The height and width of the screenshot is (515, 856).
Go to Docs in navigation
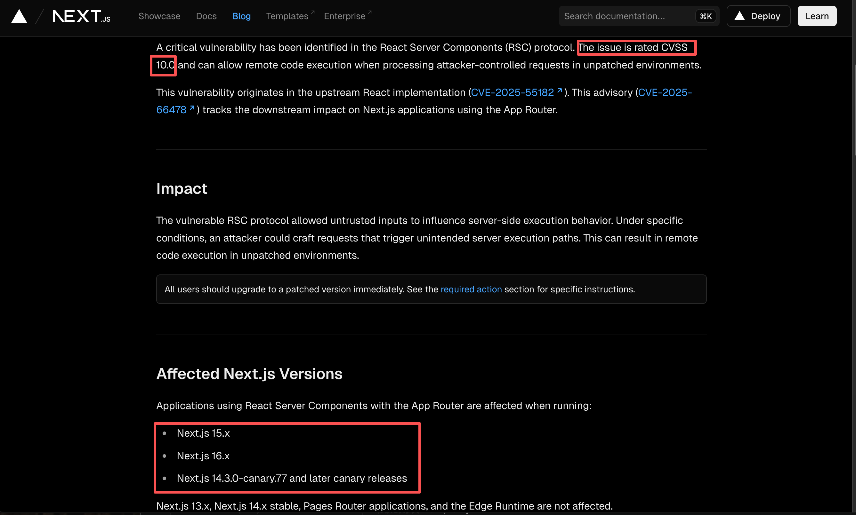point(206,16)
